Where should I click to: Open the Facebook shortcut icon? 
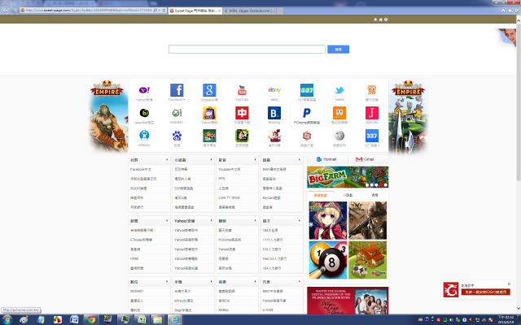coord(177,90)
